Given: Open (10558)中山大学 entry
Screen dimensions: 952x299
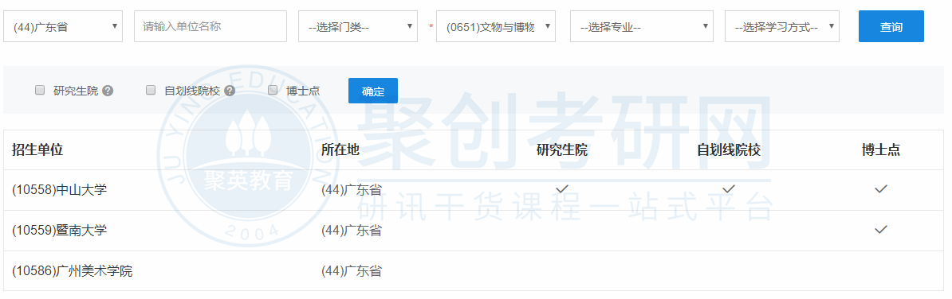Looking at the screenshot, I should click(x=60, y=190).
